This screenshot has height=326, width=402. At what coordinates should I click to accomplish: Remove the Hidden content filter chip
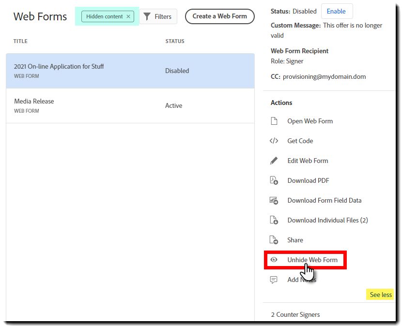tap(128, 16)
